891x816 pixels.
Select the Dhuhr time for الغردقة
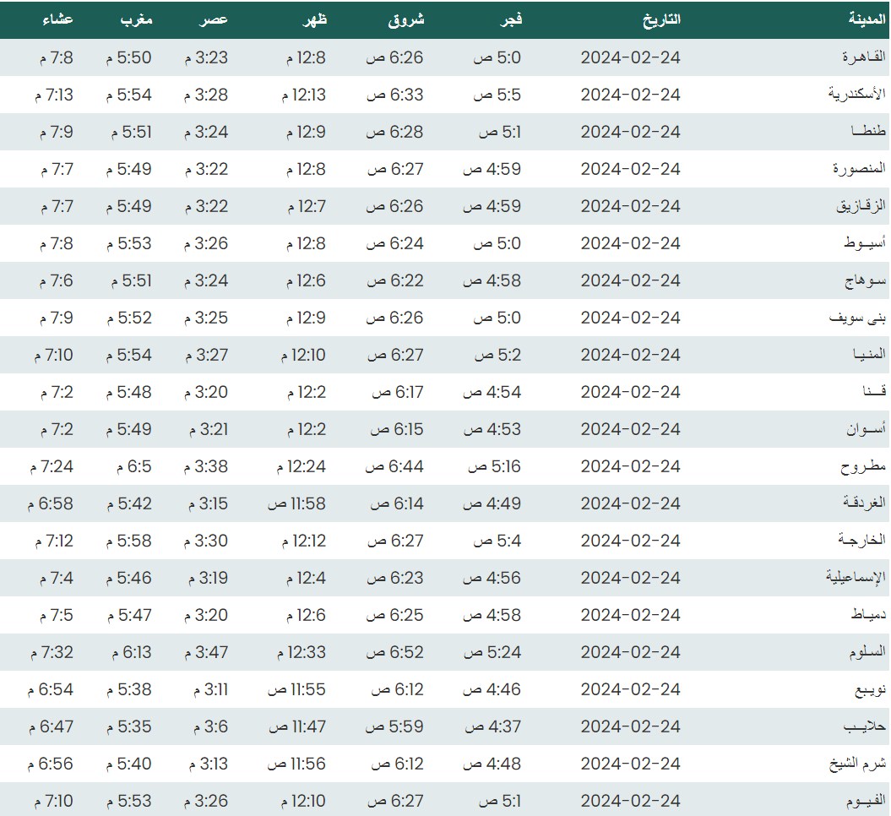pos(296,503)
